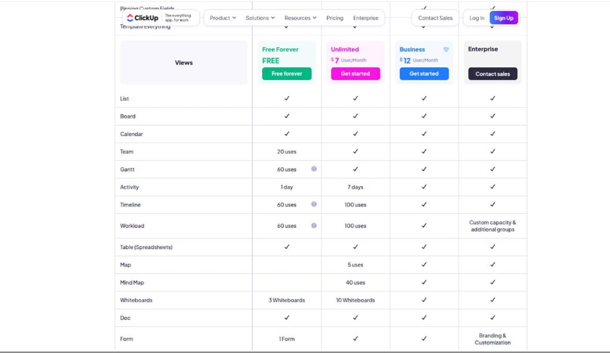Click the green Free forever button
610x353 pixels.
tap(287, 74)
